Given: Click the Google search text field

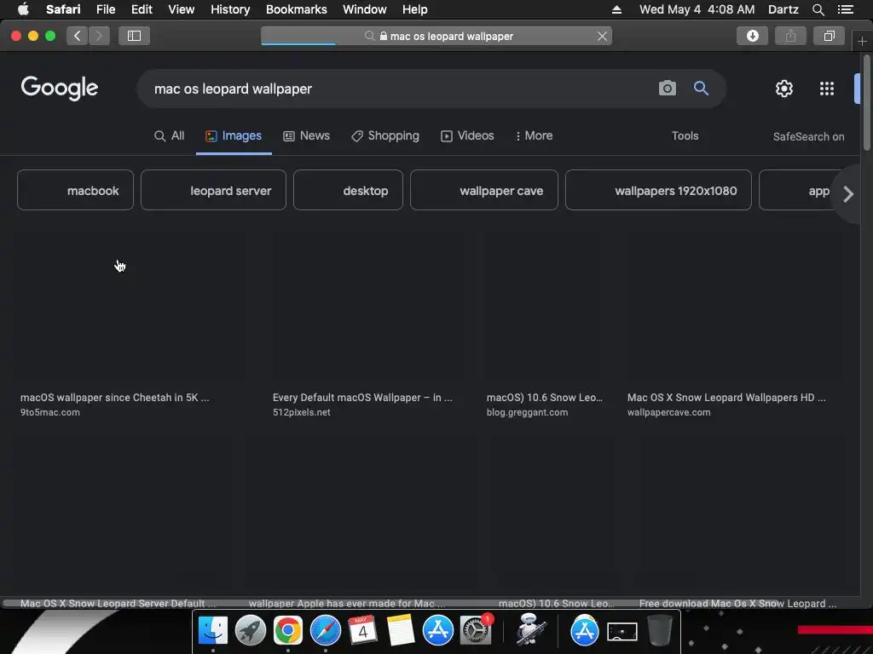Looking at the screenshot, I should tap(401, 89).
